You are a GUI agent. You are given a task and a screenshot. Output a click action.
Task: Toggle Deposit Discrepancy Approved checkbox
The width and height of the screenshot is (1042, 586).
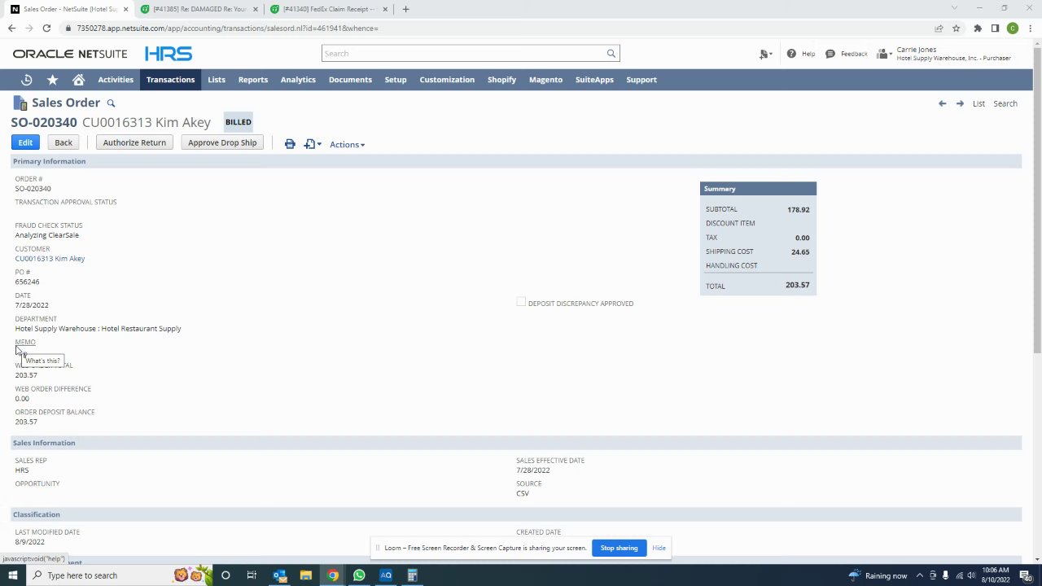point(521,303)
